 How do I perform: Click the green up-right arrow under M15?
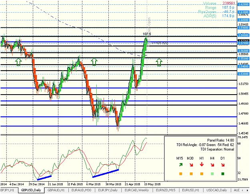(x=181, y=165)
